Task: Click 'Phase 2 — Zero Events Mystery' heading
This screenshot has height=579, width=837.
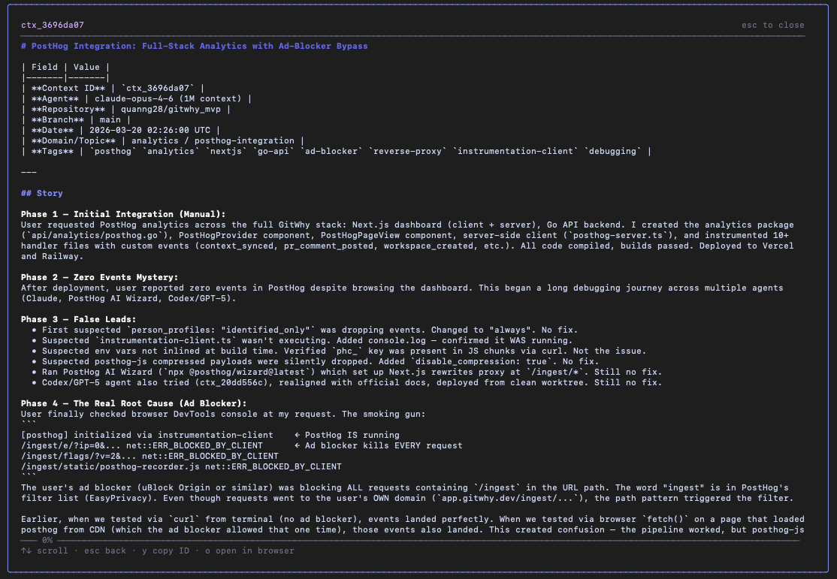Action: pos(100,278)
